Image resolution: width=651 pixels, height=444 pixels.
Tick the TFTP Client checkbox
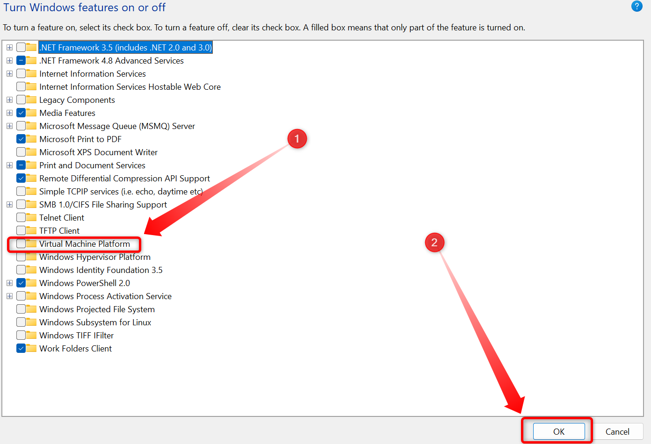coord(21,230)
